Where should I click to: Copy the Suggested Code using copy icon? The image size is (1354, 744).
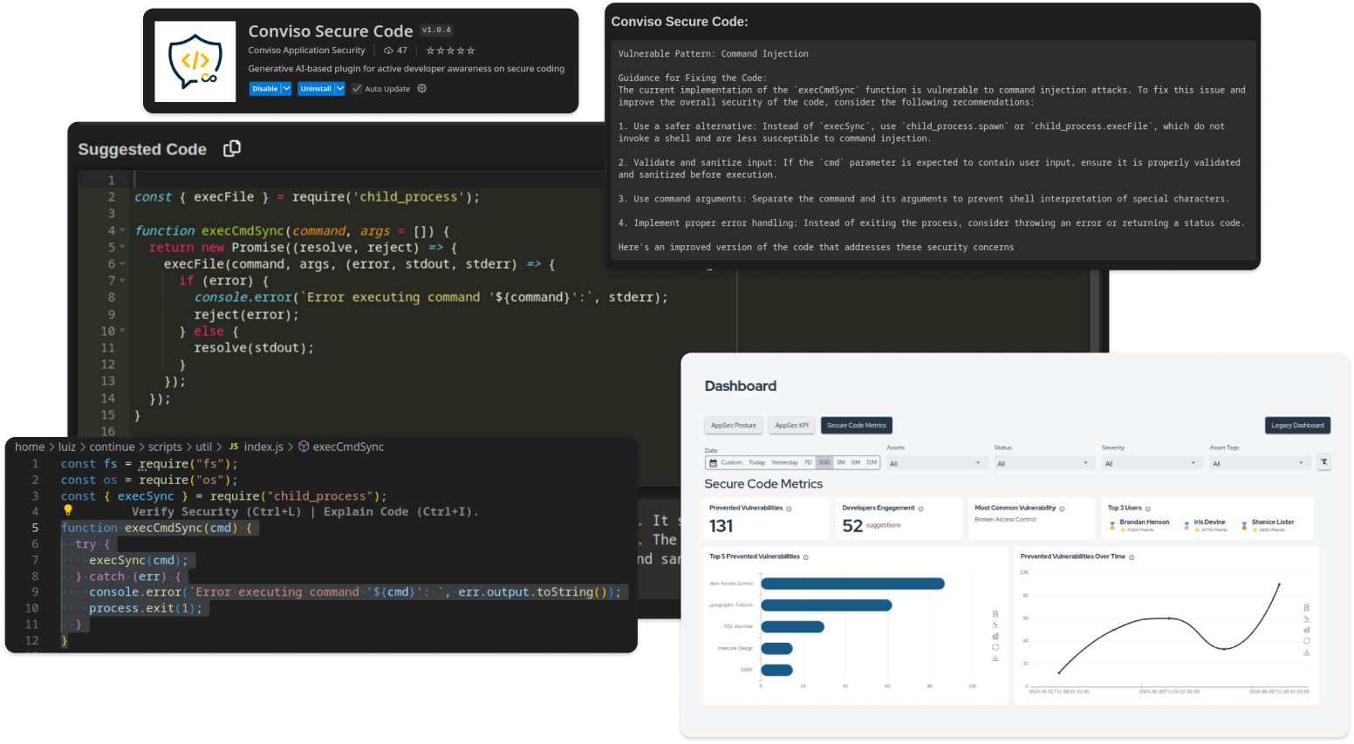[231, 148]
